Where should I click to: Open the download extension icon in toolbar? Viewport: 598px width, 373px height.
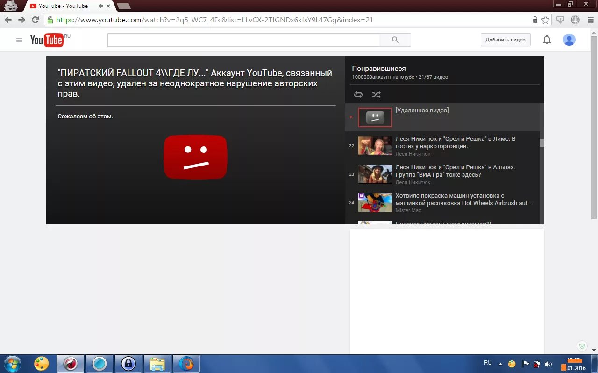[560, 20]
